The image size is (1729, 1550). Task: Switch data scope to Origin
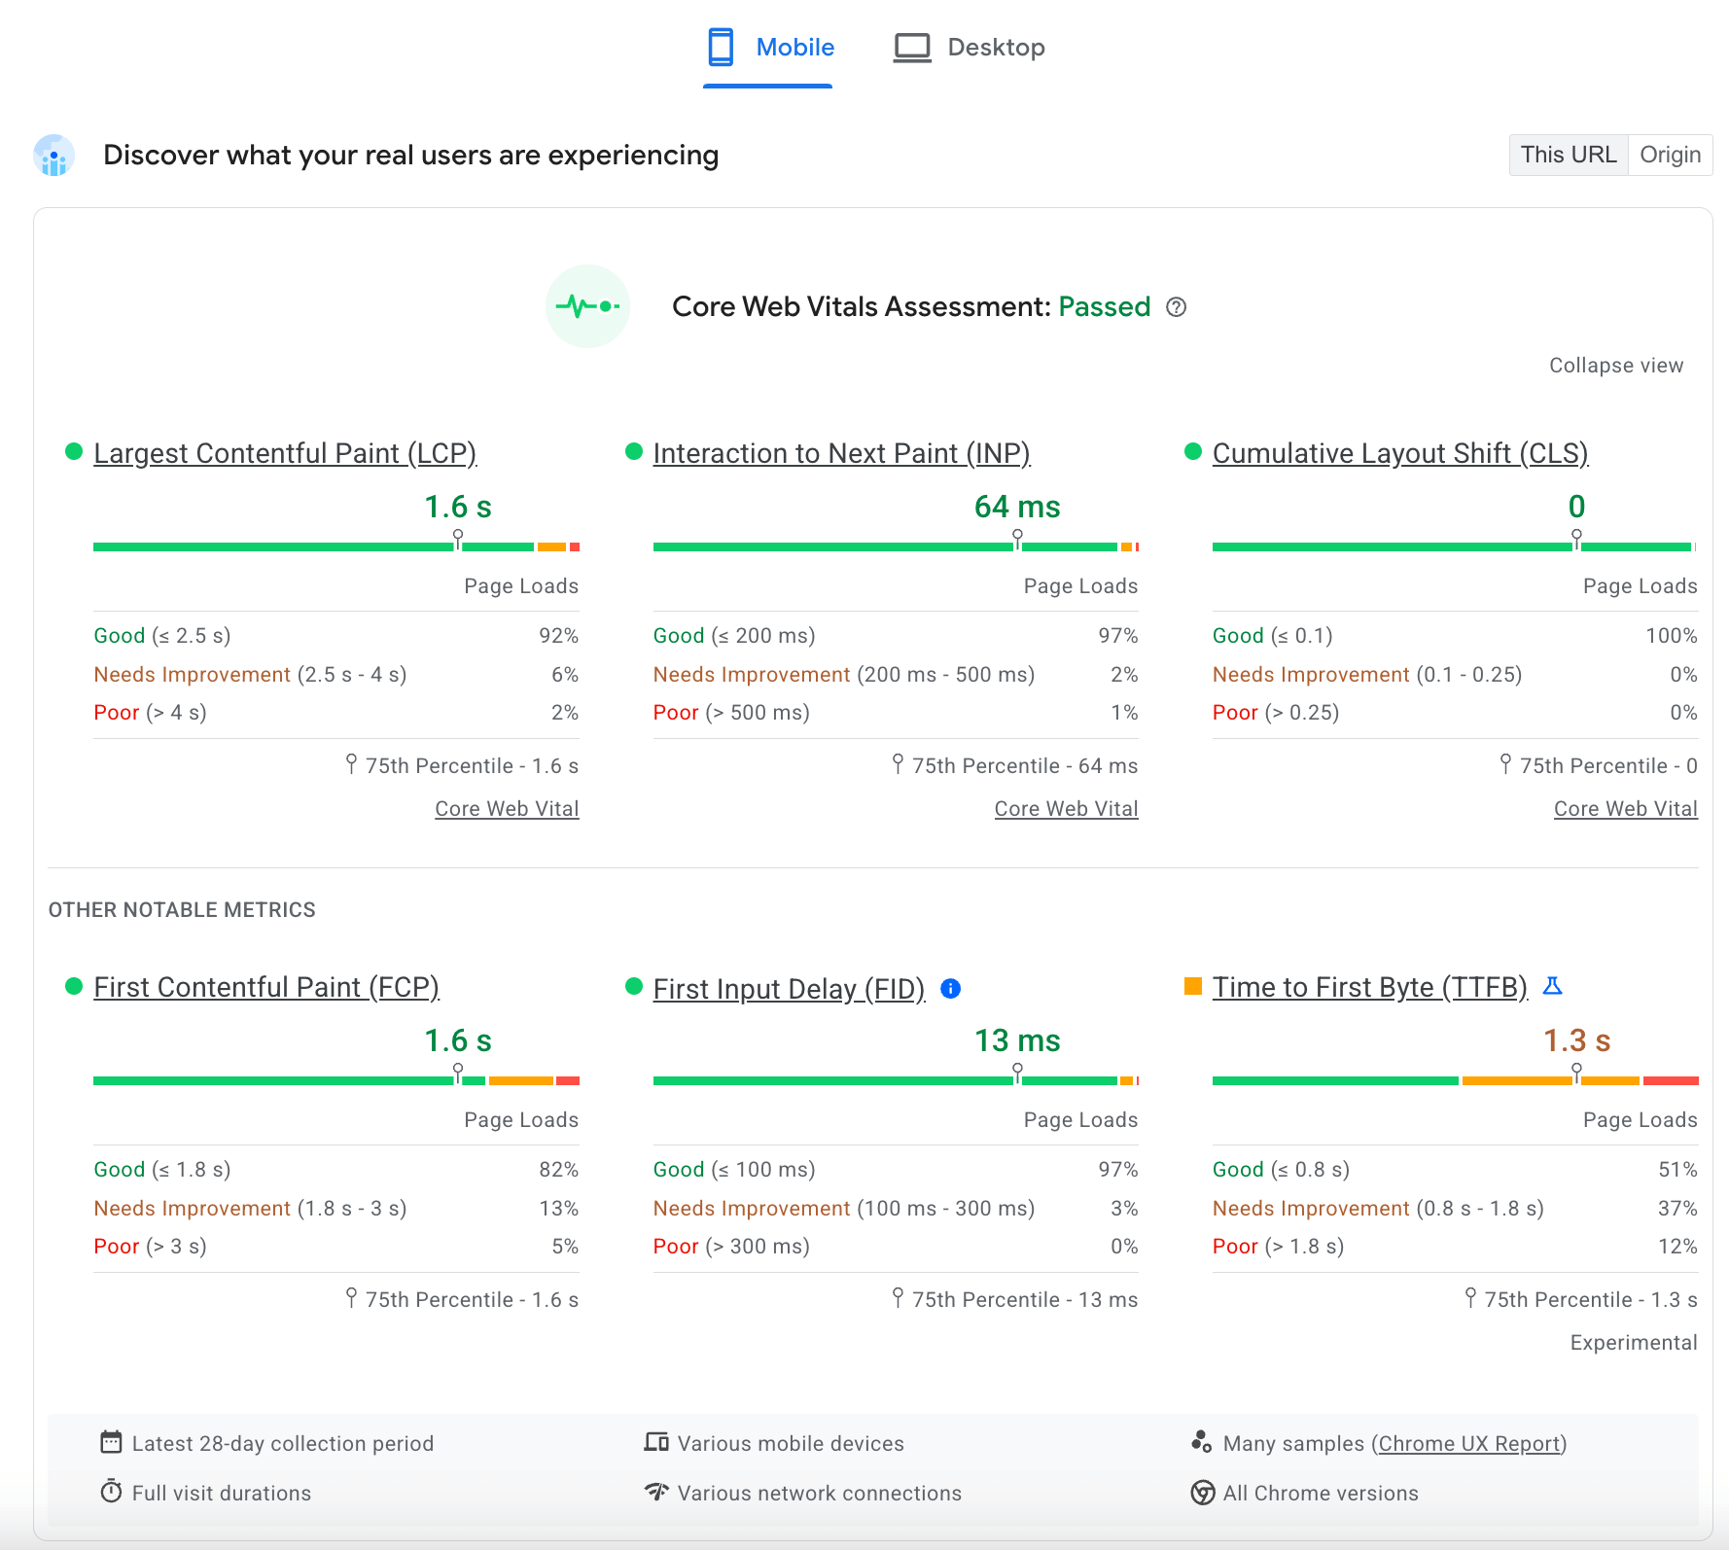(1670, 155)
